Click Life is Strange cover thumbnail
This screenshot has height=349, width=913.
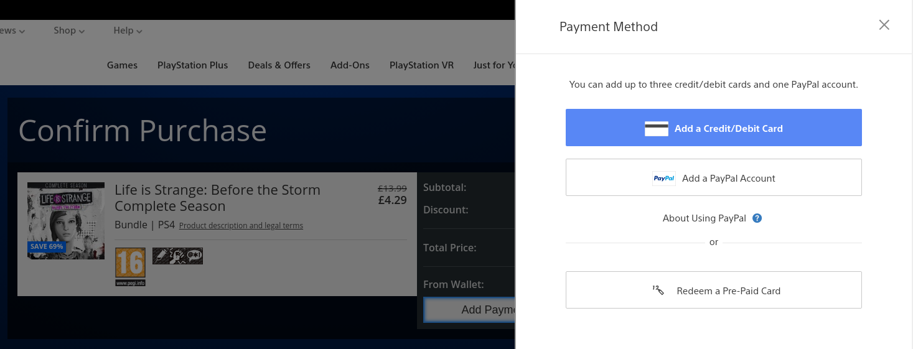pyautogui.click(x=66, y=221)
